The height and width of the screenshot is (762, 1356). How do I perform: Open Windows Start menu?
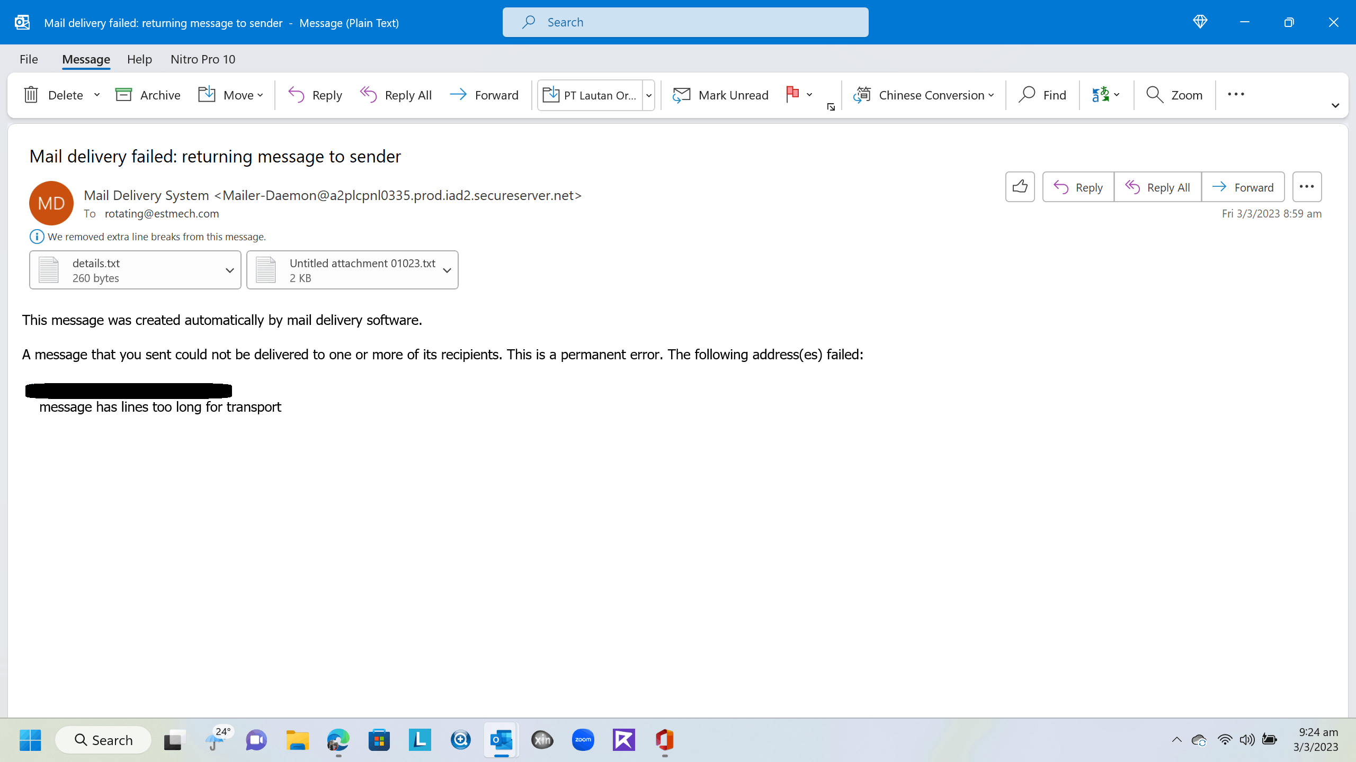click(x=30, y=740)
